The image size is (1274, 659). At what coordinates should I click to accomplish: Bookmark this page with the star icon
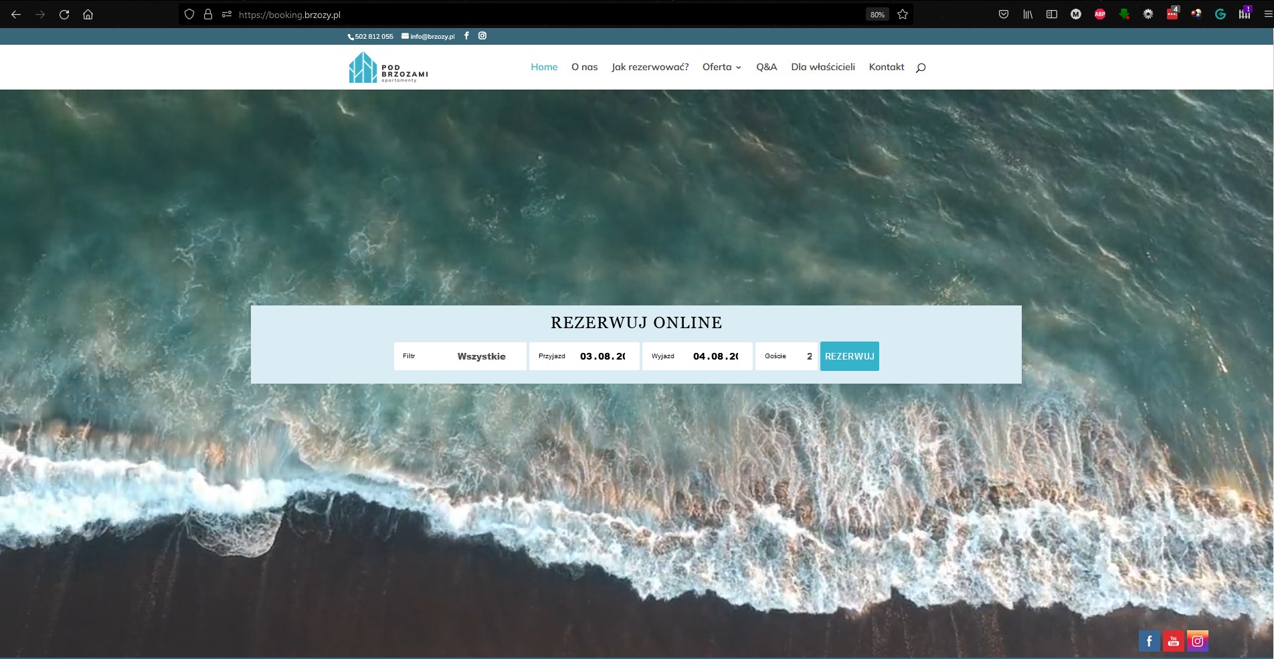pos(903,14)
